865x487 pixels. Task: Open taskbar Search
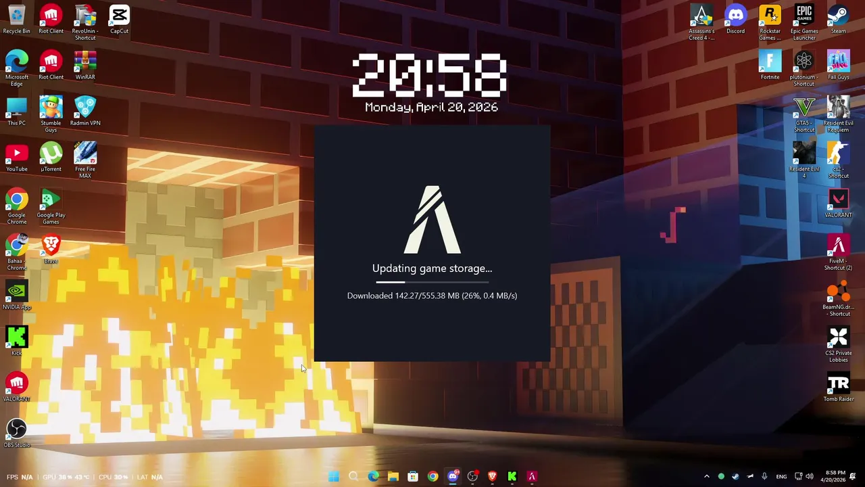pyautogui.click(x=353, y=477)
